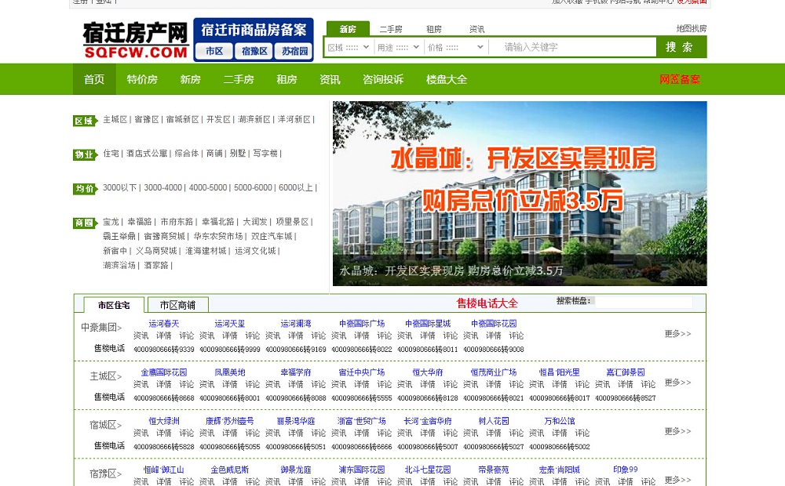Open the 印象99 property link
This screenshot has width=785, height=486.
626,470
